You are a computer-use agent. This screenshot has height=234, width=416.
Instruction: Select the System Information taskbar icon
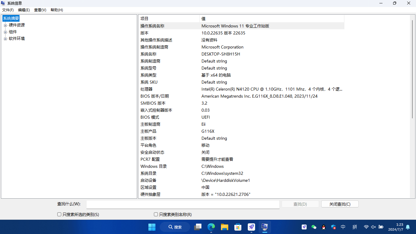point(265,227)
